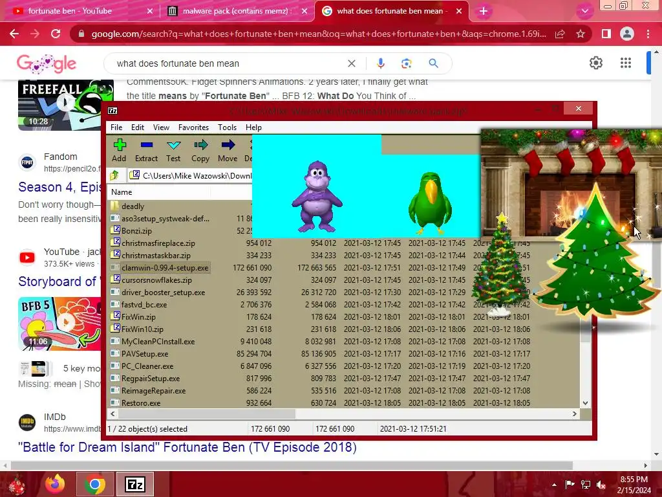Clear the Google search box
662x497 pixels.
(351, 63)
